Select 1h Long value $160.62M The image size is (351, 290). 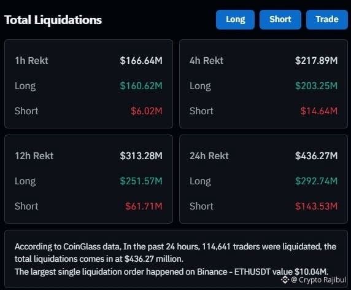coord(141,86)
